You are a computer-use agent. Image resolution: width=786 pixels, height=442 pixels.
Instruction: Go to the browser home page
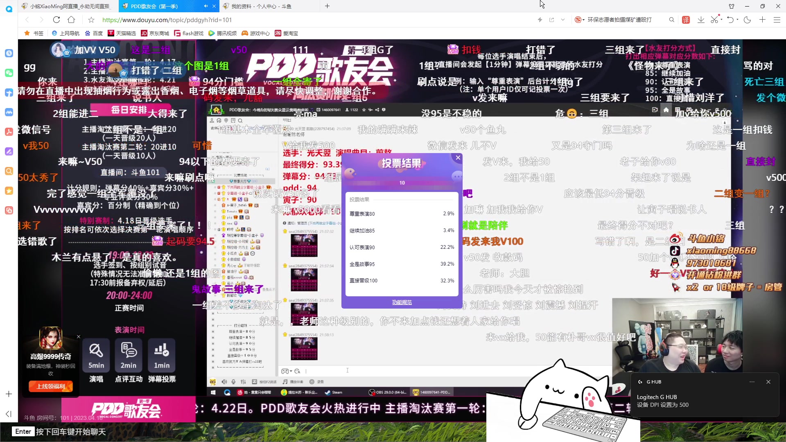tap(71, 20)
